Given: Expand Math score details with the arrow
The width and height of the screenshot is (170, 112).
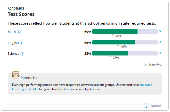Looking at the screenshot, I should (x=160, y=31).
